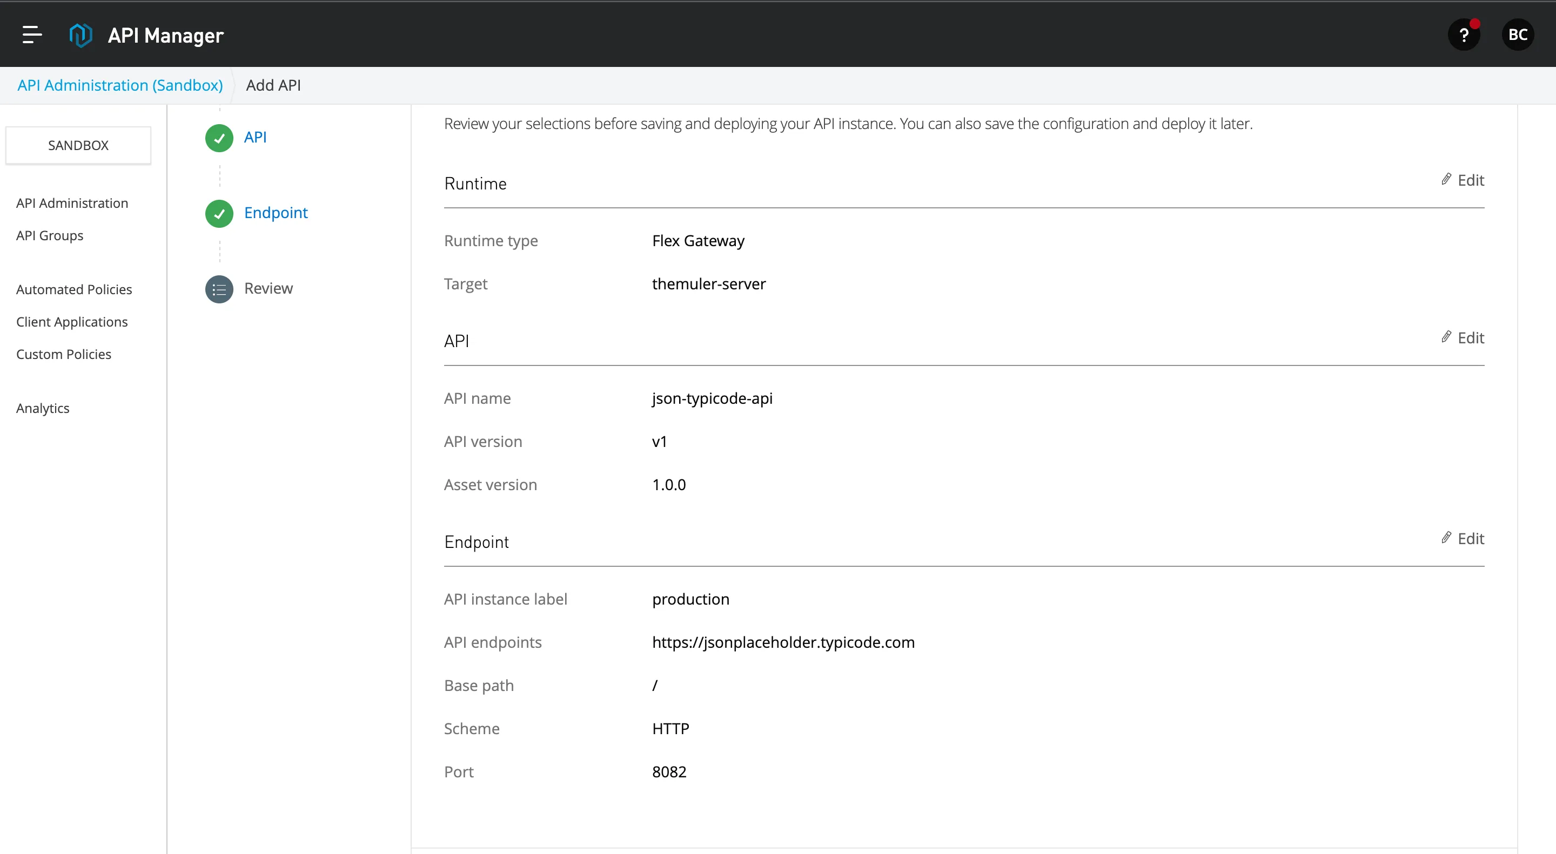Click the Add API breadcrumb
This screenshot has width=1556, height=854.
273,85
